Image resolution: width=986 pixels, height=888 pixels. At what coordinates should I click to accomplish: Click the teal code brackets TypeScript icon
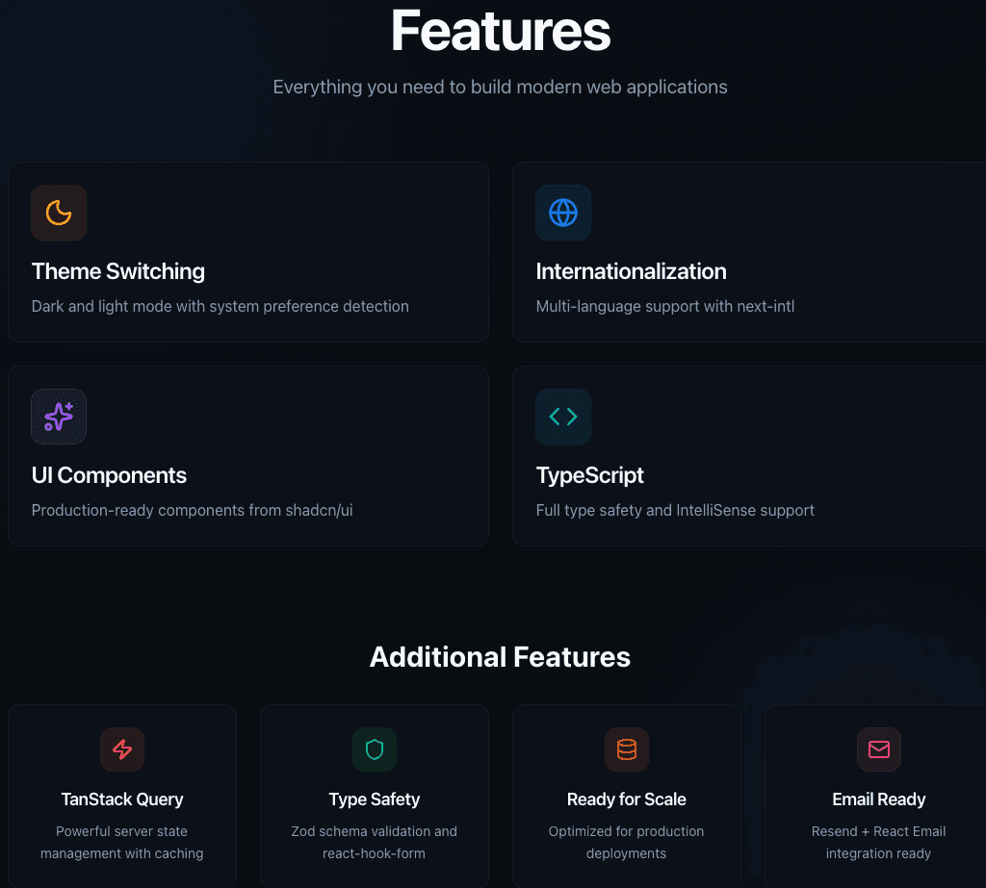563,417
